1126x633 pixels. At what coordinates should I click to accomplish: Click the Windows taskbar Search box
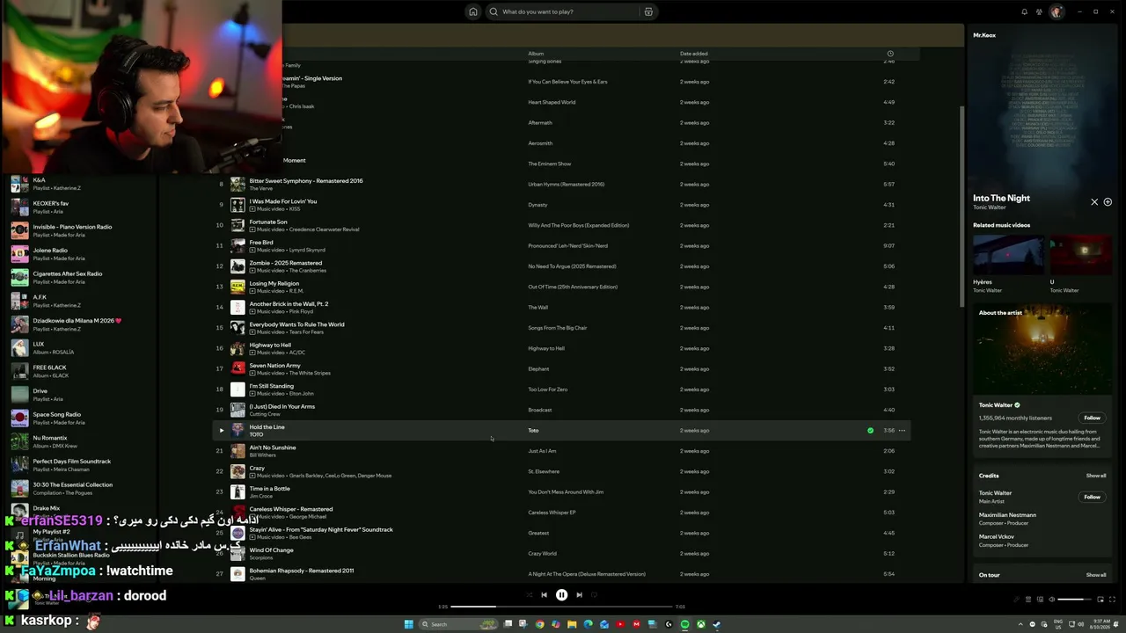pos(458,624)
